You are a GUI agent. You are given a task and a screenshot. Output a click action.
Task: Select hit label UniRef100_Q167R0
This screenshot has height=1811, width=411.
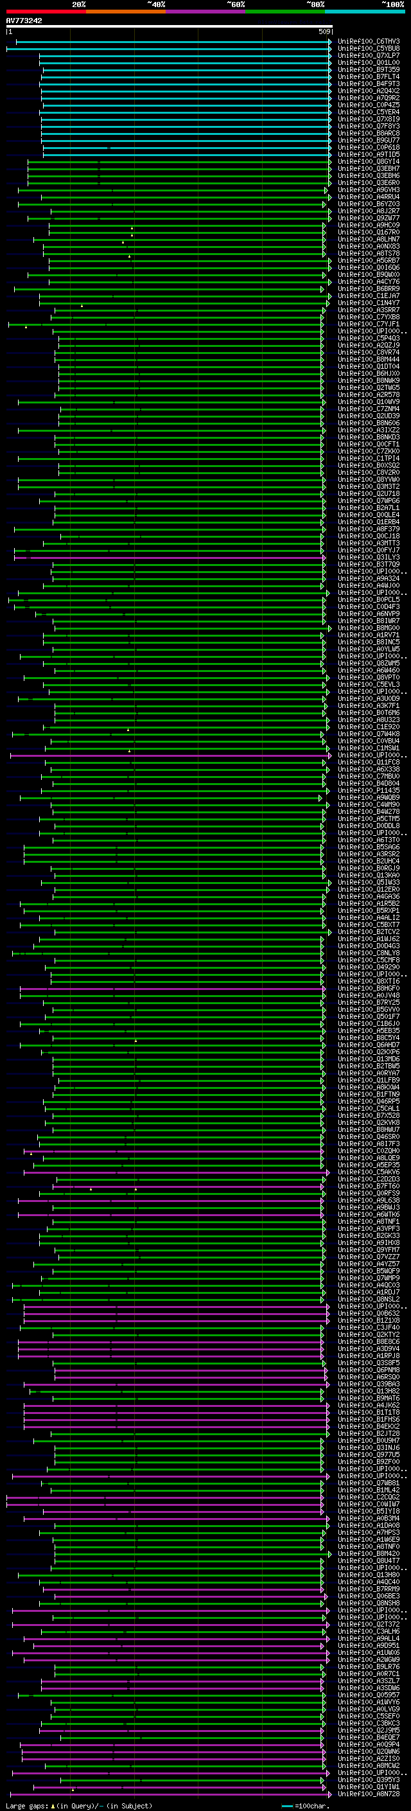(x=369, y=232)
